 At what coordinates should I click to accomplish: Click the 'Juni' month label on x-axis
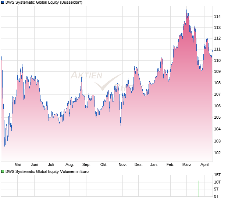click(x=35, y=165)
